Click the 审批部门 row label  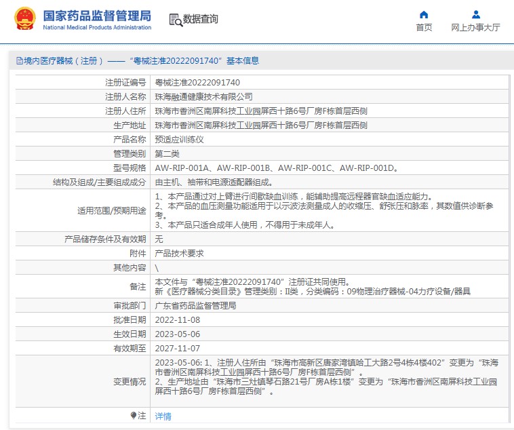(x=130, y=306)
